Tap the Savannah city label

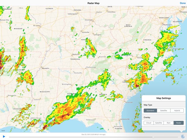[129, 102]
